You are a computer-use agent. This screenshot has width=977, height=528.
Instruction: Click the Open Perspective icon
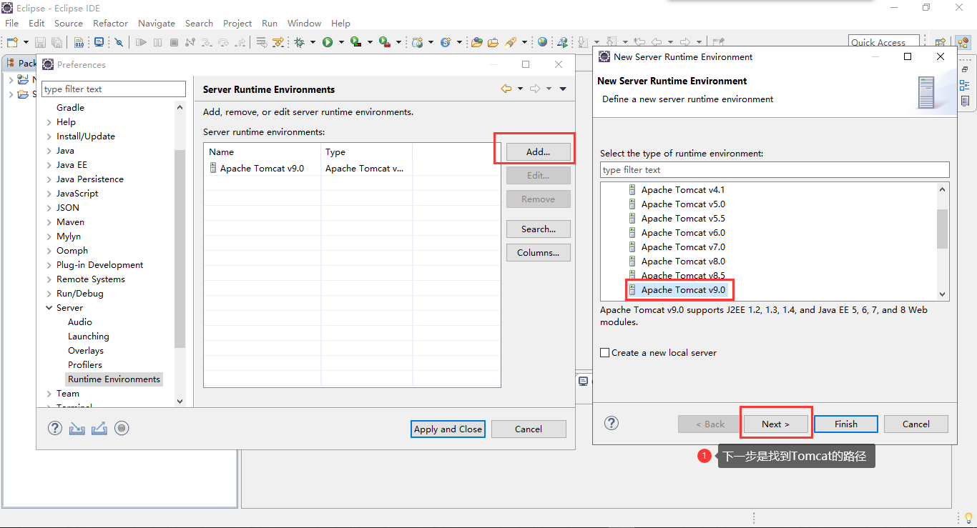coord(940,42)
